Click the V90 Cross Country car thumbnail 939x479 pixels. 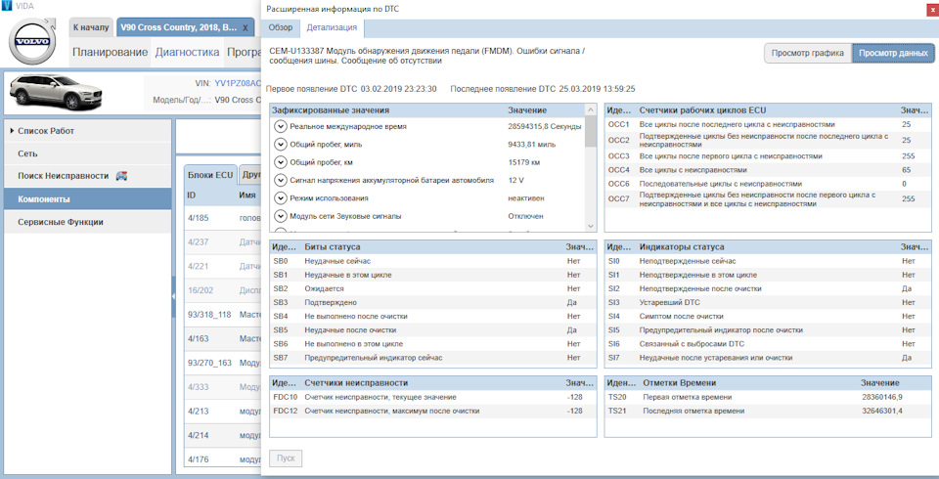tap(56, 92)
